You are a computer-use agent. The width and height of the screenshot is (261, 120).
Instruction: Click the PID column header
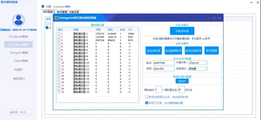click(x=130, y=30)
